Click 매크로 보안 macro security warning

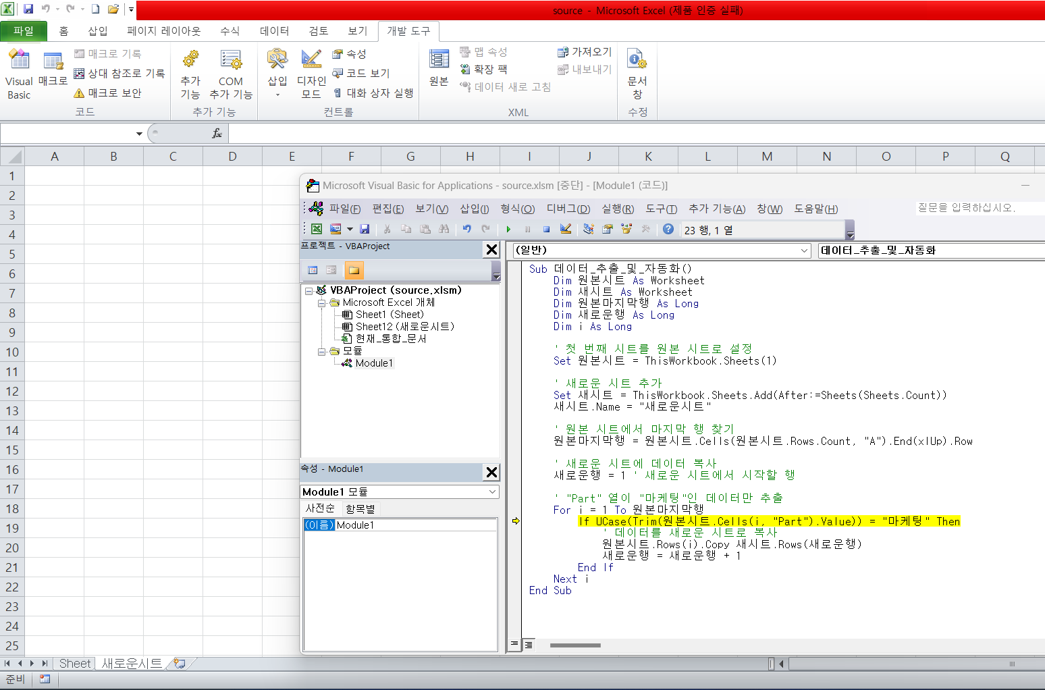108,92
